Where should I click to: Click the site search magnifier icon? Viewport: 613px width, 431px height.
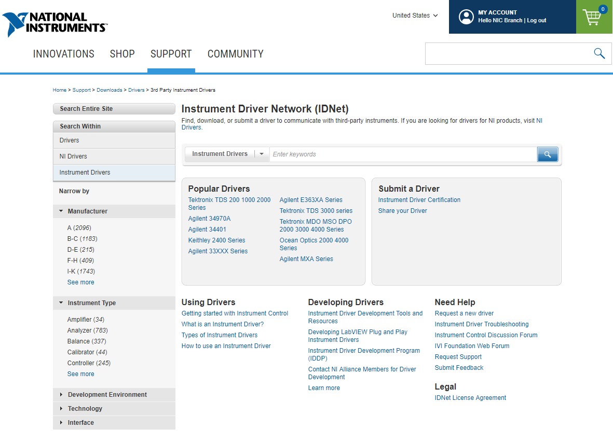pyautogui.click(x=599, y=53)
